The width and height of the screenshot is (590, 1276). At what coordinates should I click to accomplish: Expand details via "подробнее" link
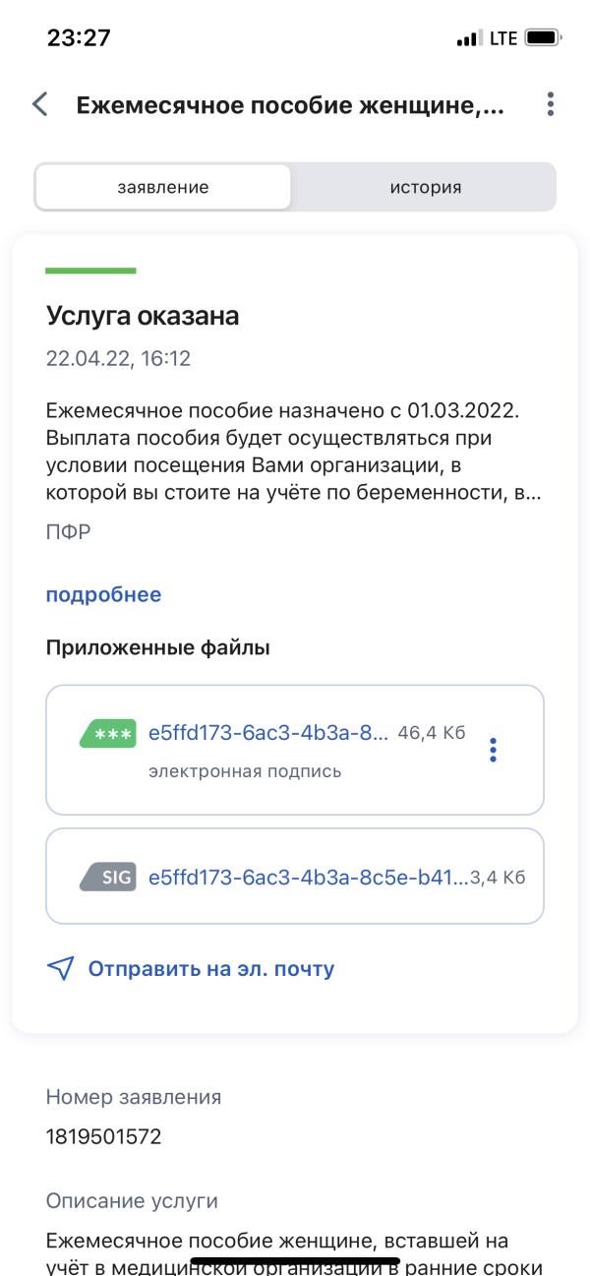(x=103, y=594)
